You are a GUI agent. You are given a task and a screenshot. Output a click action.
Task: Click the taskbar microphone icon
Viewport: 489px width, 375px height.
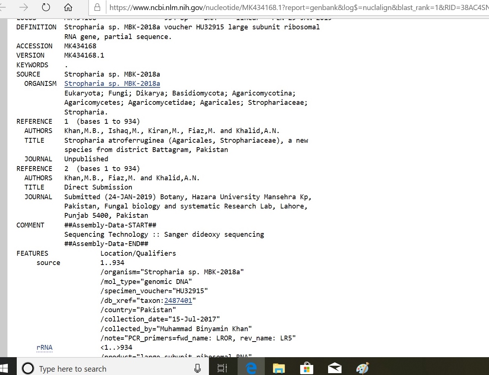coord(197,368)
